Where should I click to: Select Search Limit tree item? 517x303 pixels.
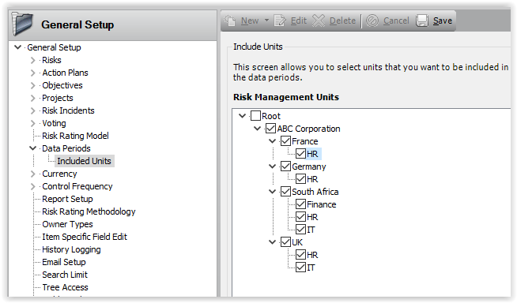(65, 275)
